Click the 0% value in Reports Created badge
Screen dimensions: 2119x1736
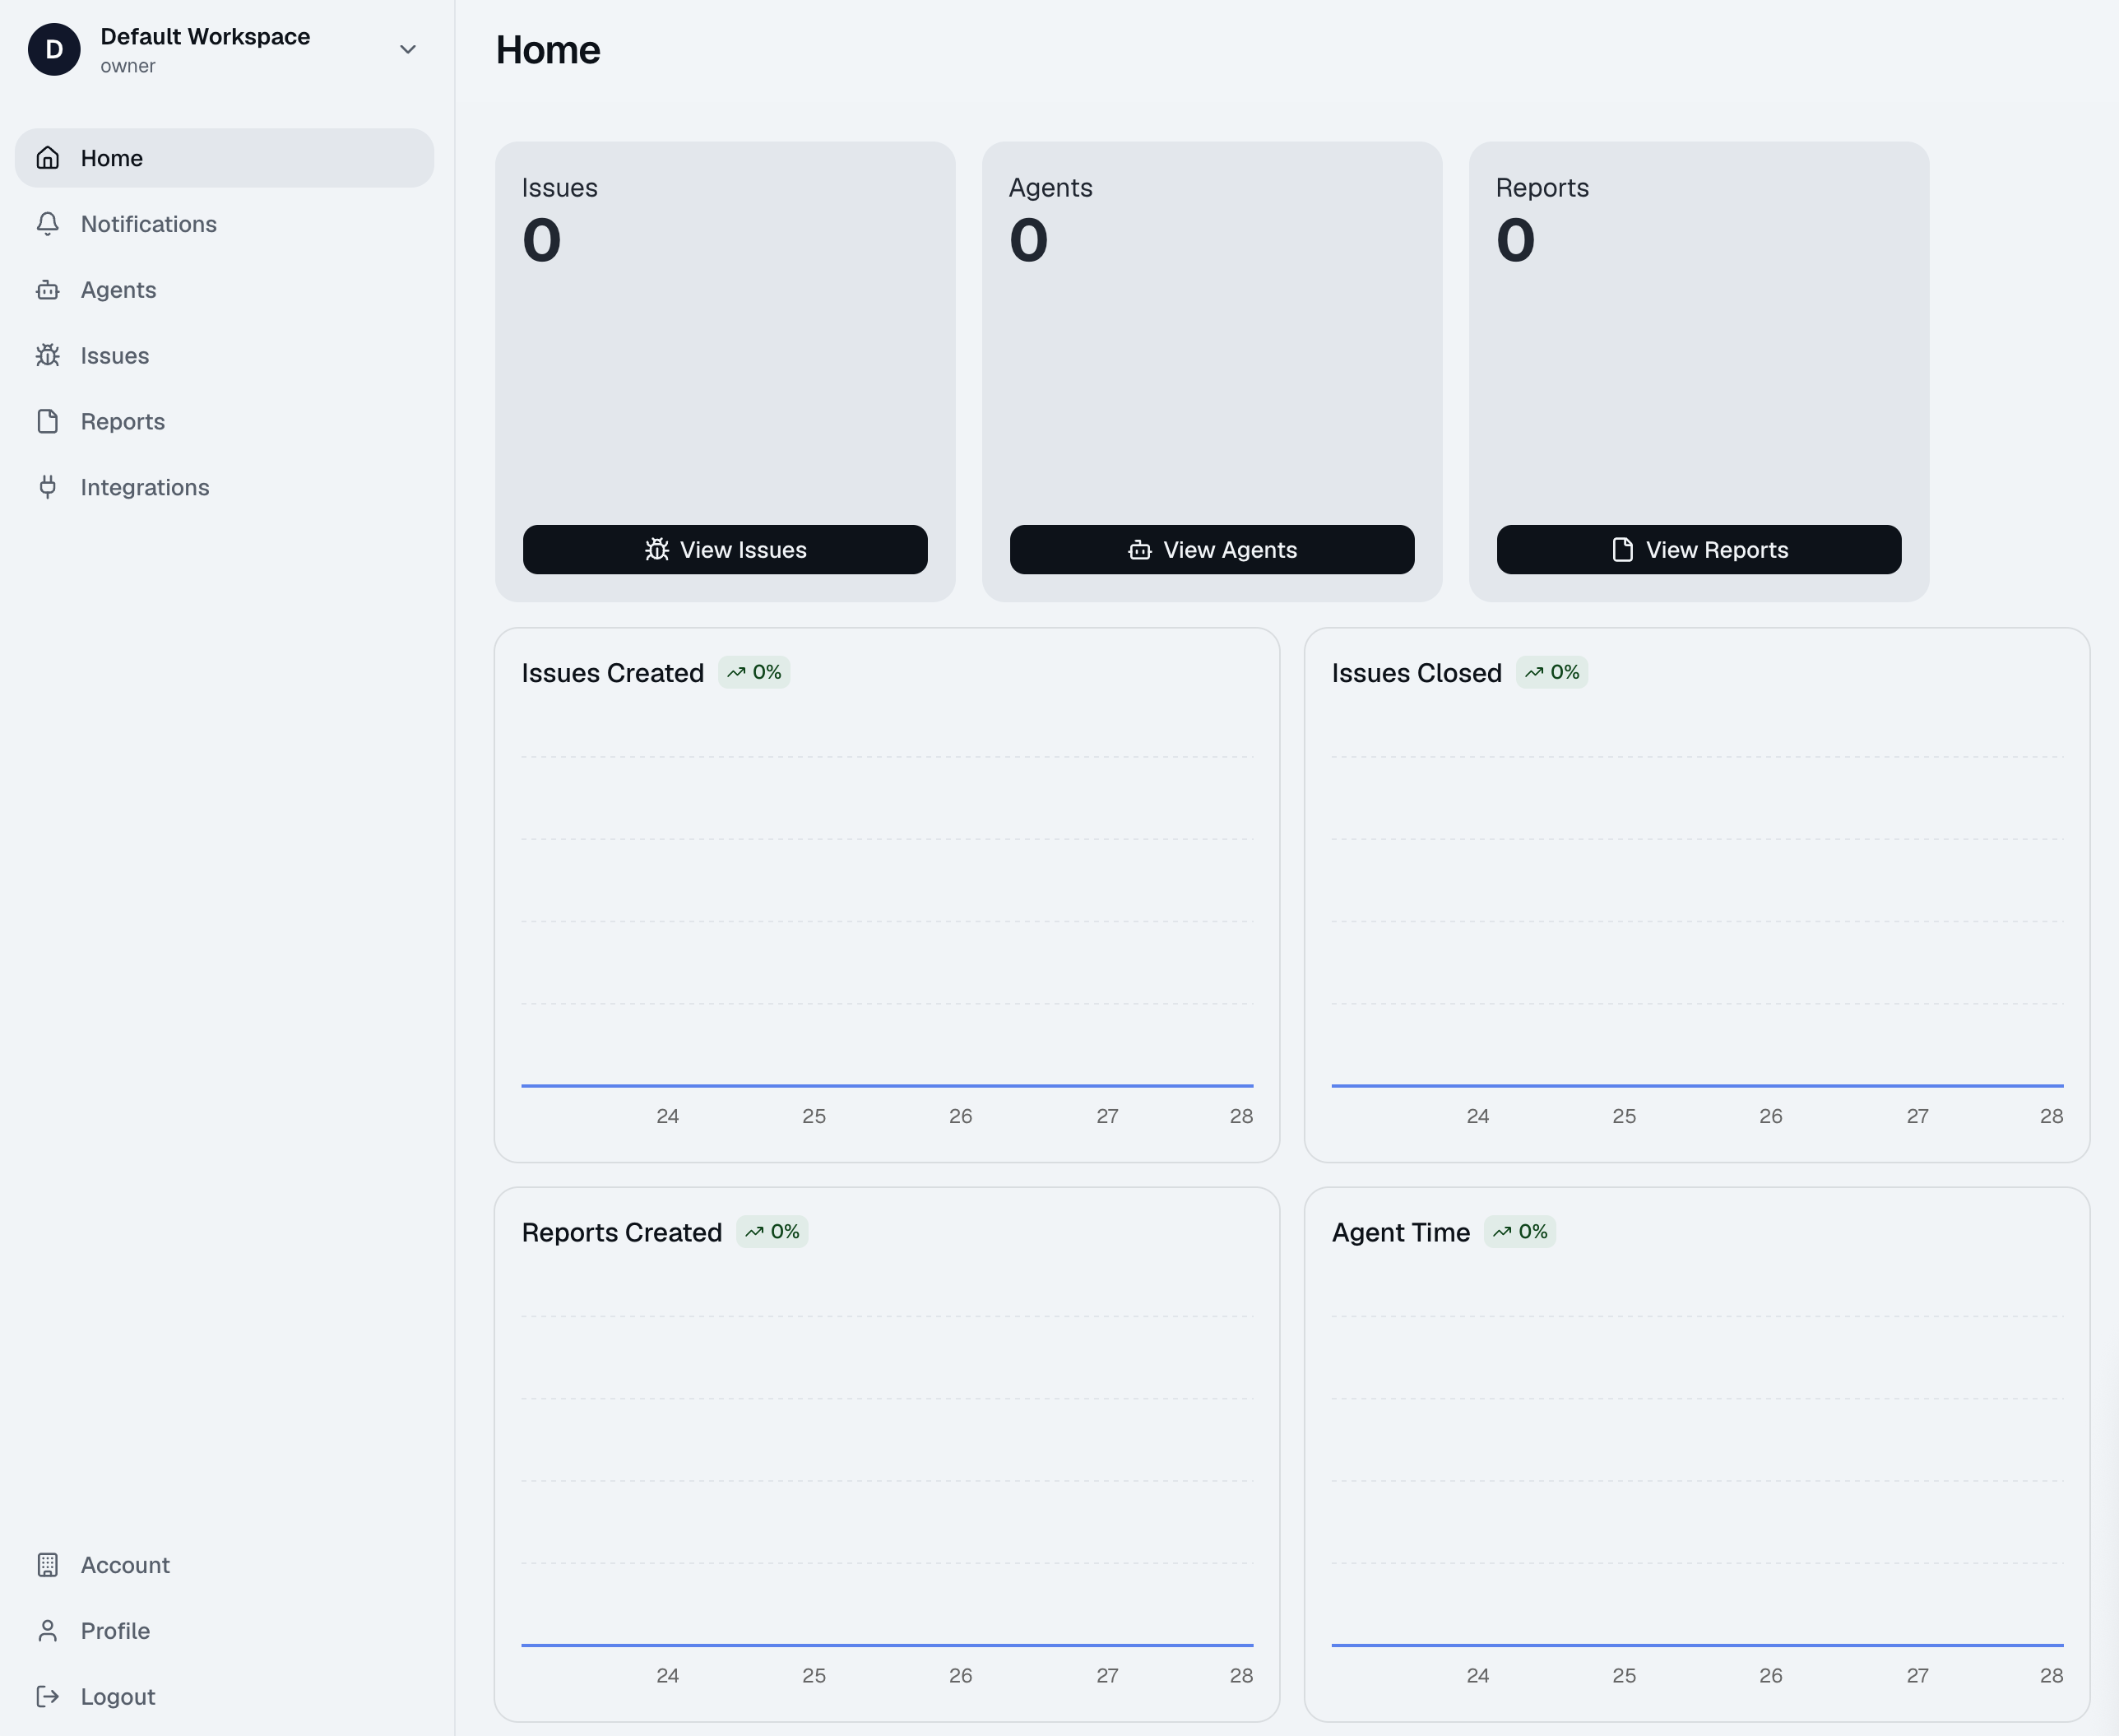coord(785,1232)
